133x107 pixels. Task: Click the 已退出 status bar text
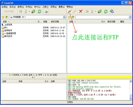[x=70, y=102]
